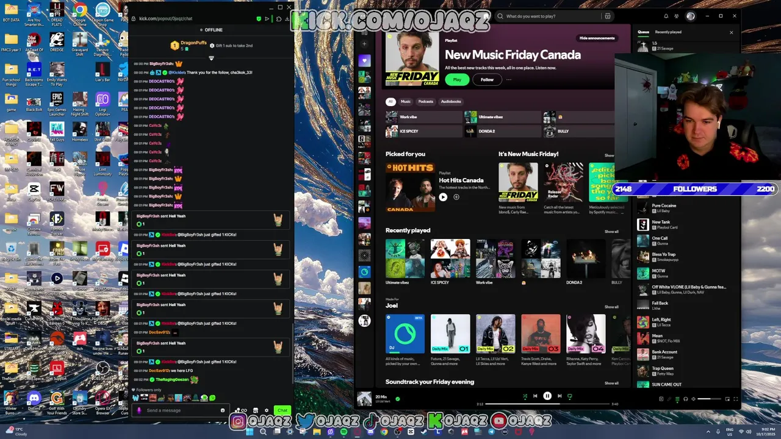Toggle repeat in Spotify player bar

pos(570,396)
